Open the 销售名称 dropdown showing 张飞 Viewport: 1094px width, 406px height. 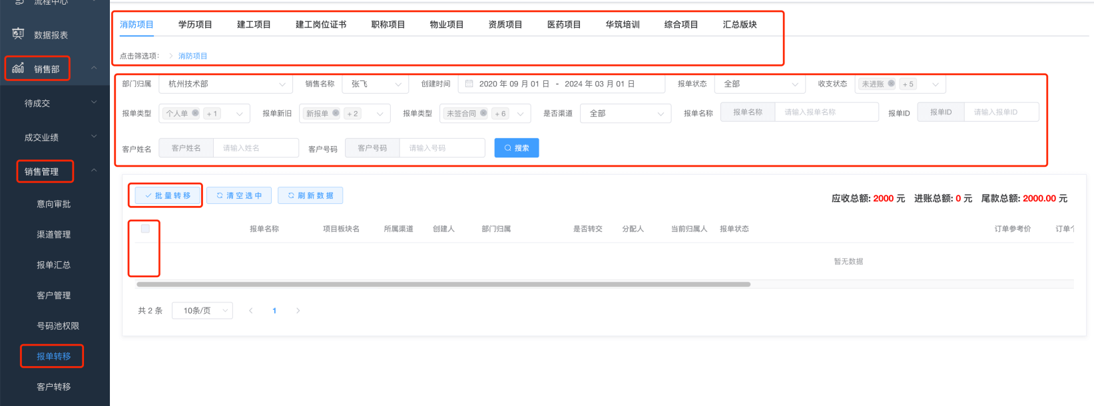[376, 84]
